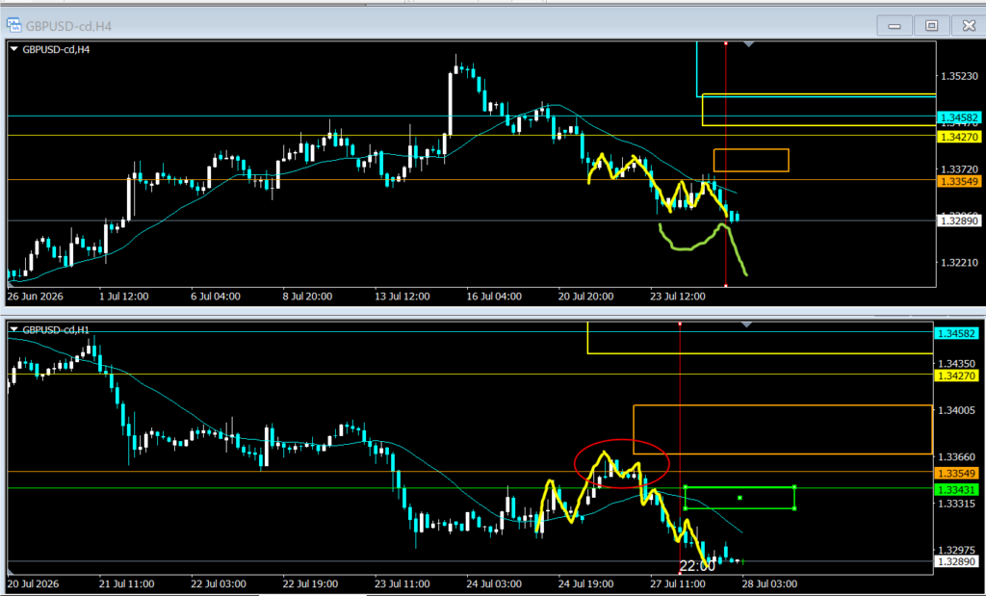Select the cyan 1.34582 price label in the H1 chart
Viewport: 986px width, 596px height.
956,332
